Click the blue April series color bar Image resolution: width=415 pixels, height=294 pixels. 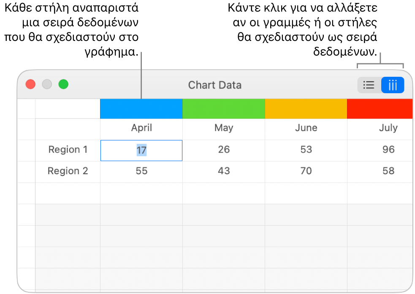tap(141, 109)
